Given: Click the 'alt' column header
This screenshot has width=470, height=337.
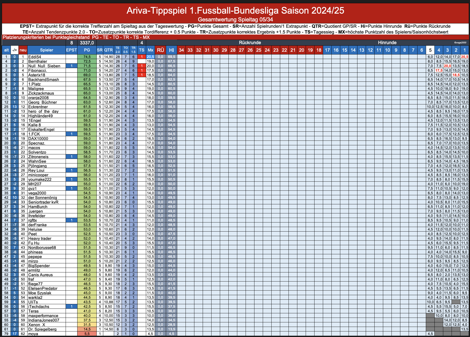Looking at the screenshot, I should 6,50.
